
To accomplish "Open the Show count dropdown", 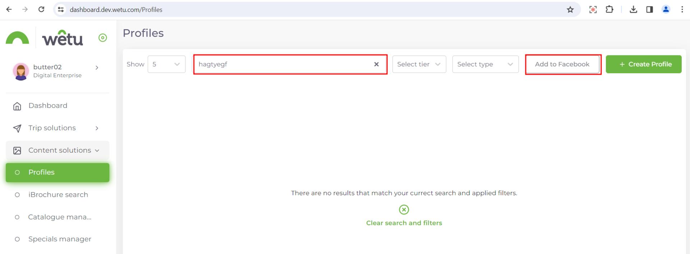I will [x=166, y=64].
